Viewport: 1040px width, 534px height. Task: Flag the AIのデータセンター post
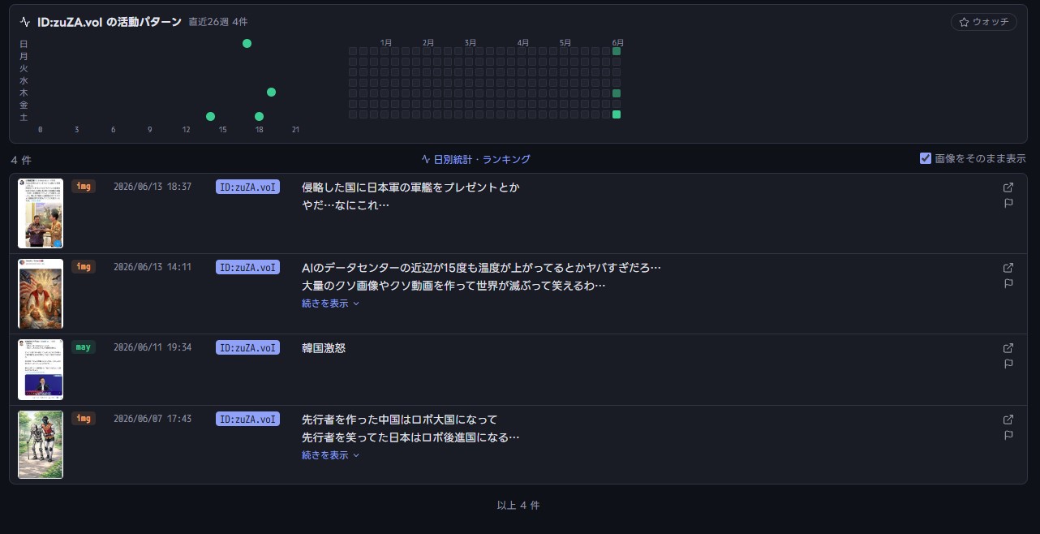coord(1008,284)
